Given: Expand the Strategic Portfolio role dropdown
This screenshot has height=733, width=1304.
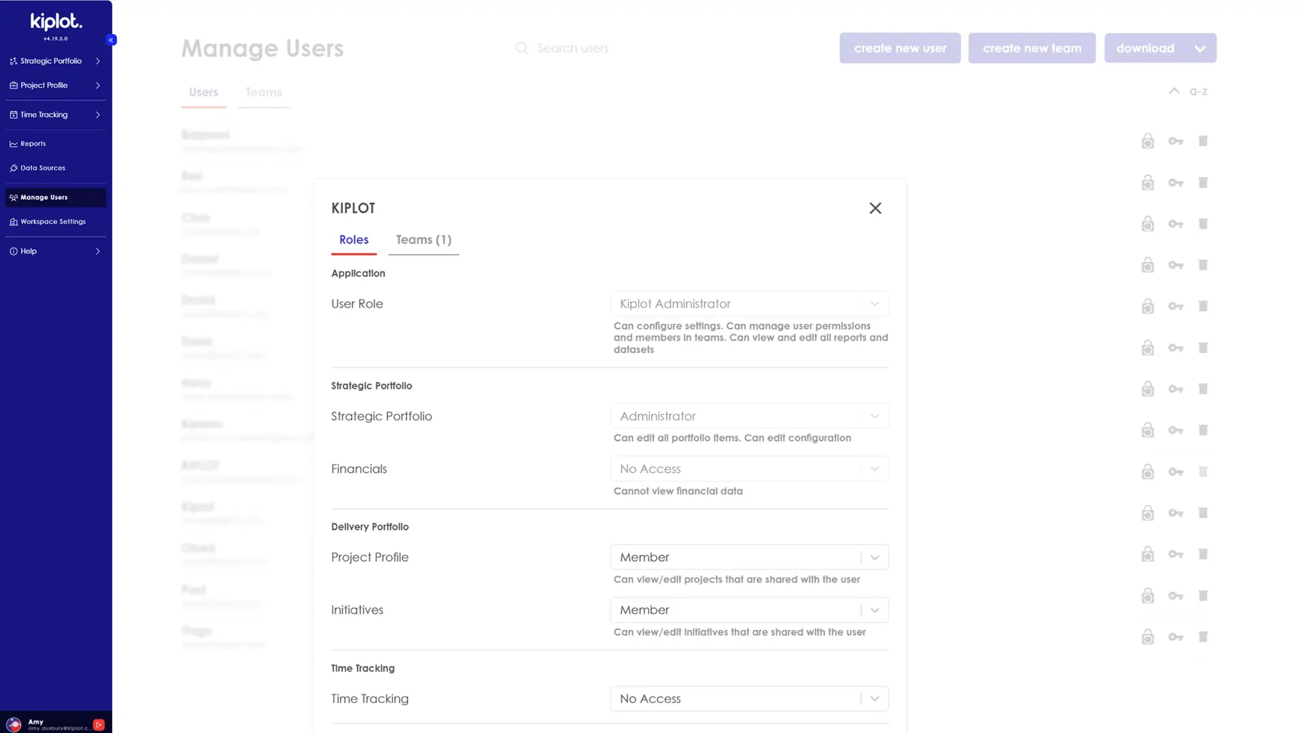Looking at the screenshot, I should pos(873,415).
